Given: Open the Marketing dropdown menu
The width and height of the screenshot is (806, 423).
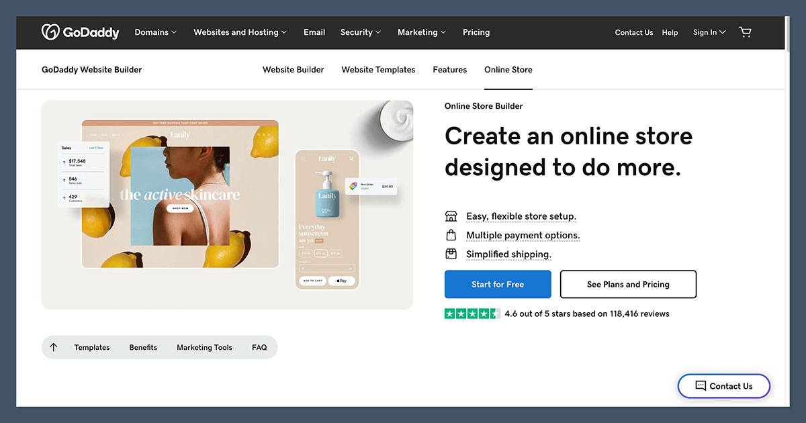Looking at the screenshot, I should (x=421, y=32).
